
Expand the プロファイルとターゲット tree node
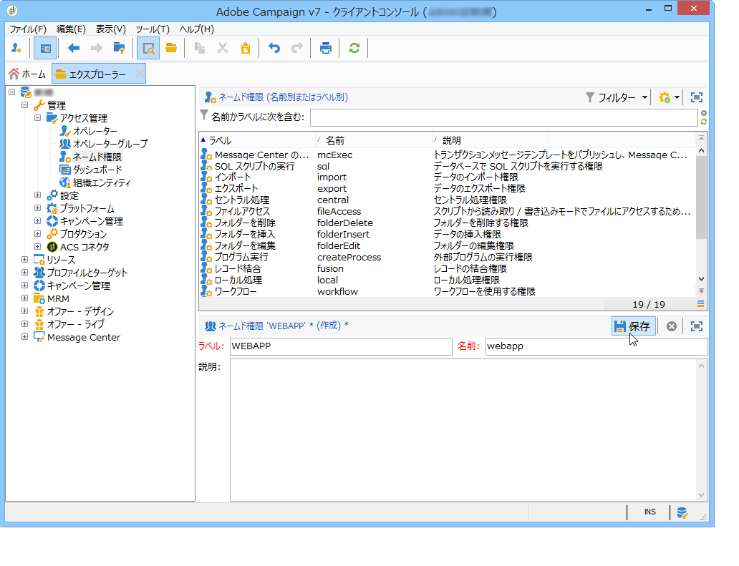[24, 272]
